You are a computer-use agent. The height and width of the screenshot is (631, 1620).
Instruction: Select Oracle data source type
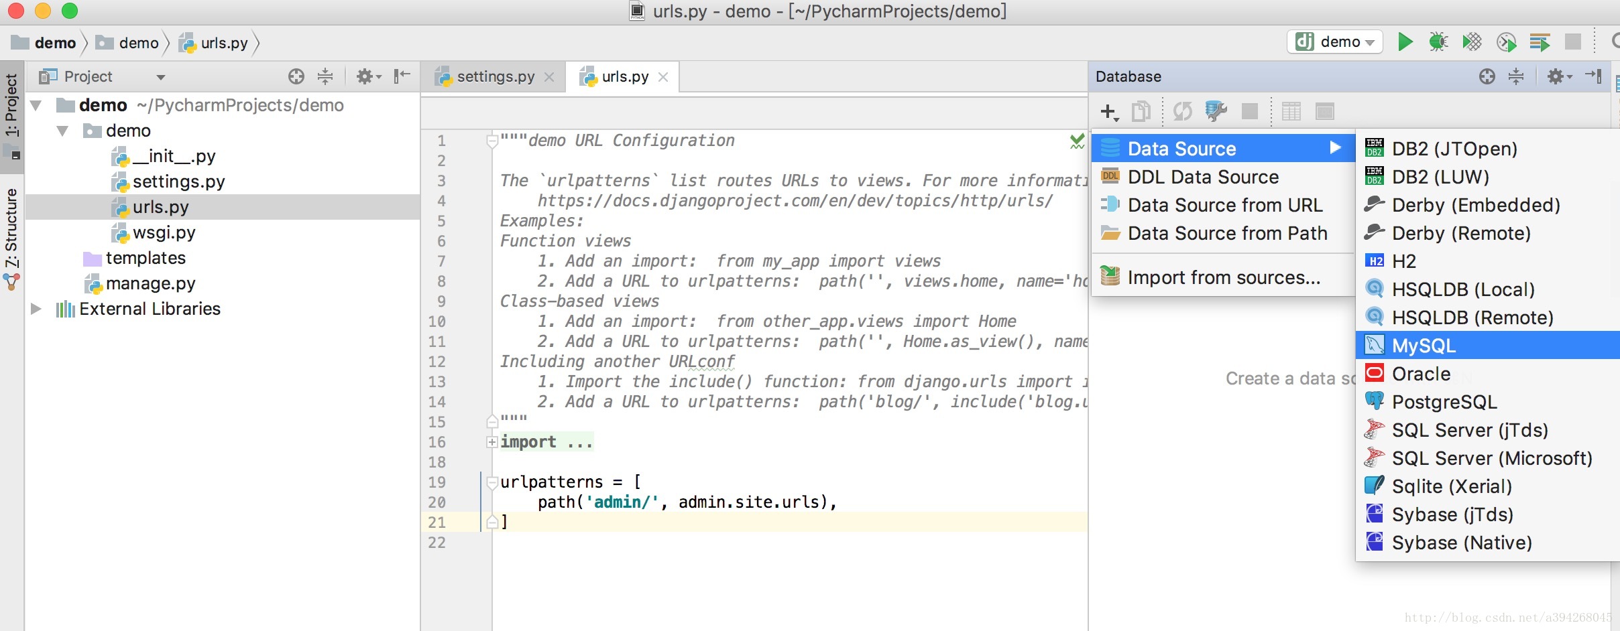pos(1488,374)
